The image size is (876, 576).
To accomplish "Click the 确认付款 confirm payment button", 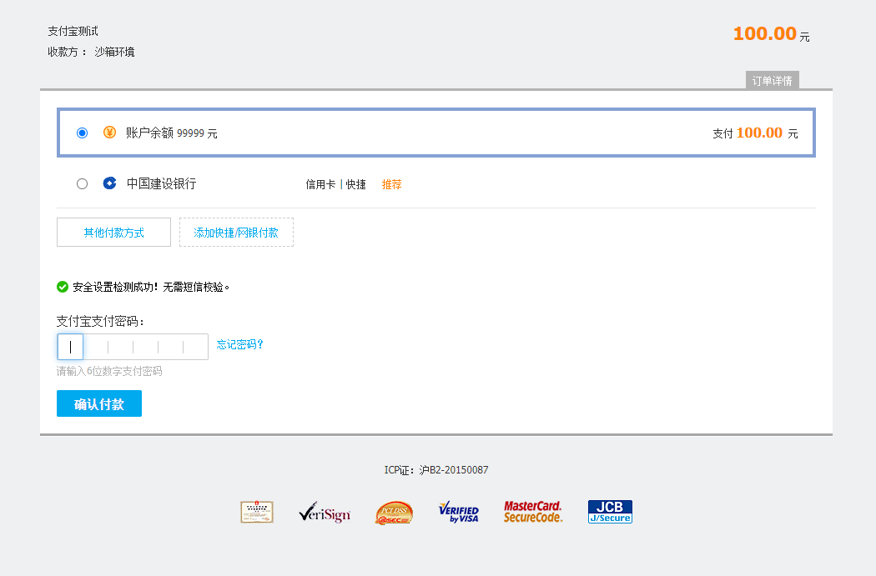I will [98, 403].
